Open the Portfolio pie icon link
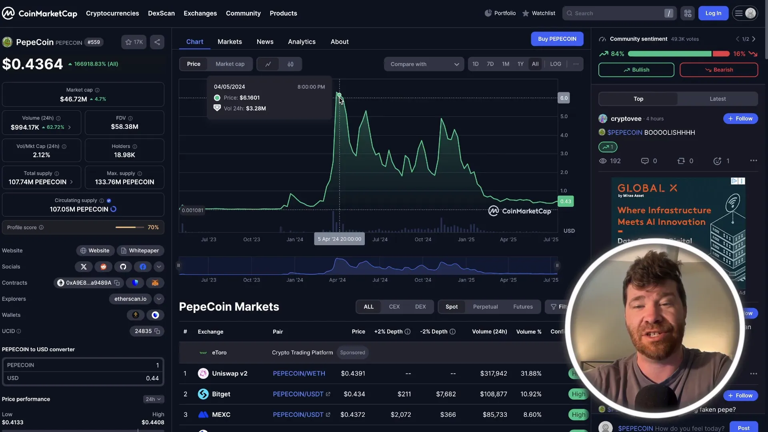The height and width of the screenshot is (432, 768). point(500,13)
